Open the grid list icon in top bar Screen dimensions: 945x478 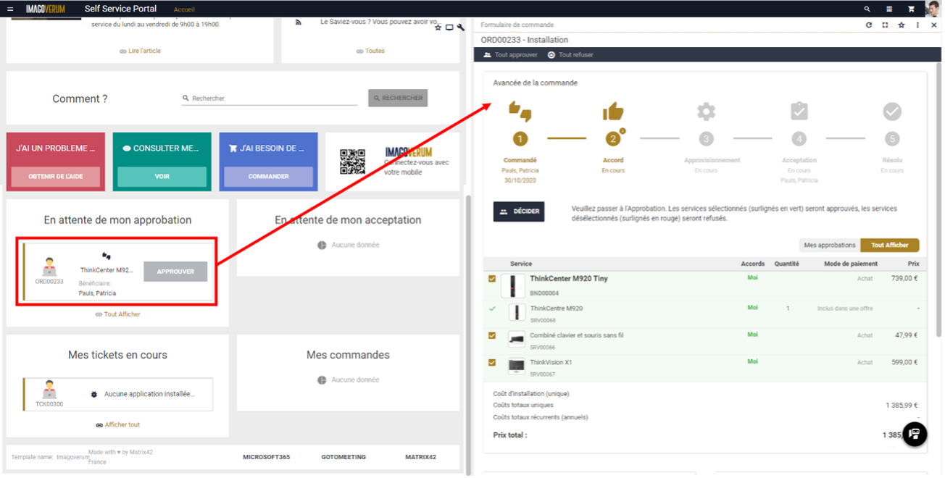tap(889, 9)
